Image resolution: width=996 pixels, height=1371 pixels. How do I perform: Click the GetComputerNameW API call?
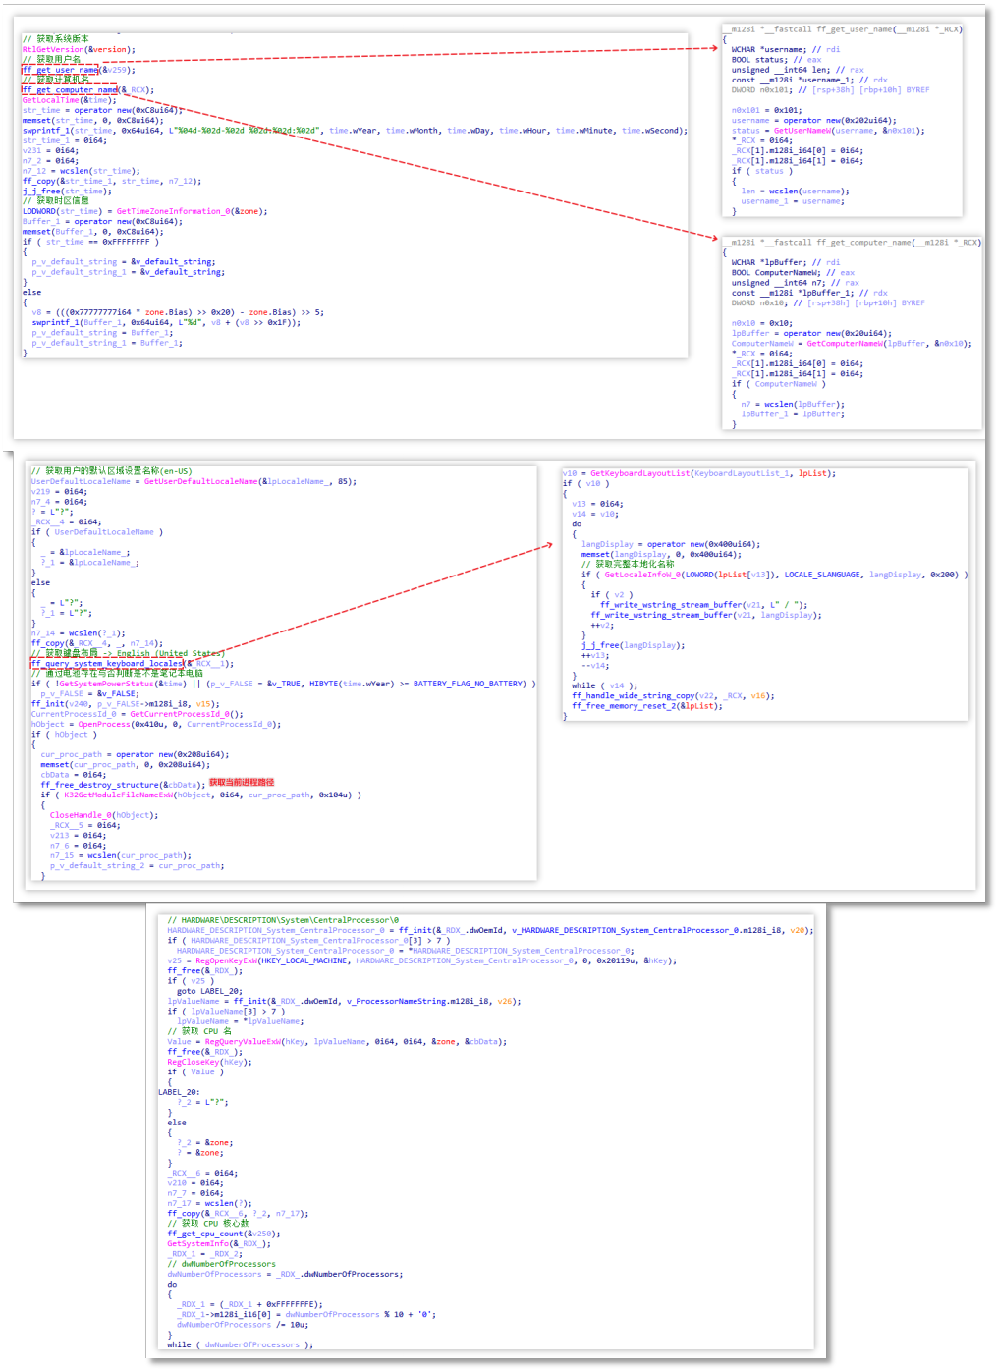coord(845,344)
